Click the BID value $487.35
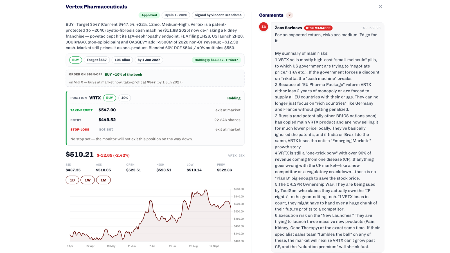This screenshot has height=253, width=450. pyautogui.click(x=73, y=170)
